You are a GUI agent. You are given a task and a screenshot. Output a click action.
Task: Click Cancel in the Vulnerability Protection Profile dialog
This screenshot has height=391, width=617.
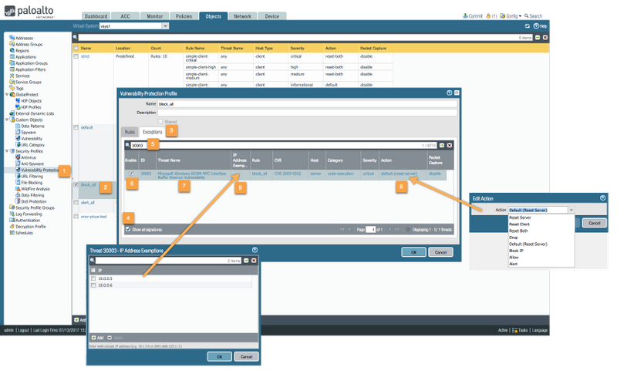pyautogui.click(x=440, y=252)
